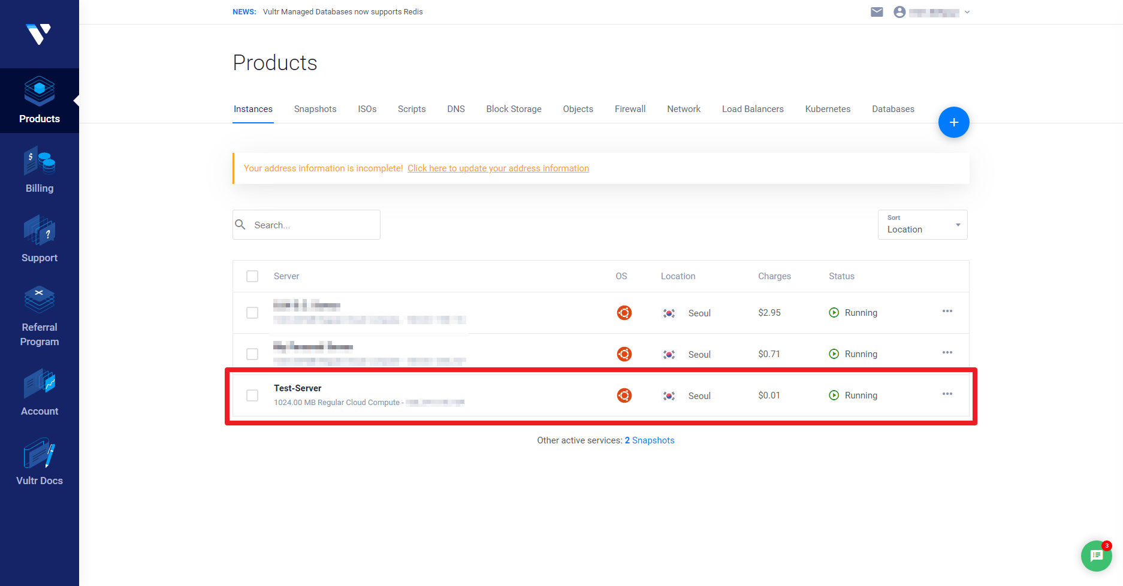Click the Ubuntu icon on the $0.71 row

tap(624, 354)
